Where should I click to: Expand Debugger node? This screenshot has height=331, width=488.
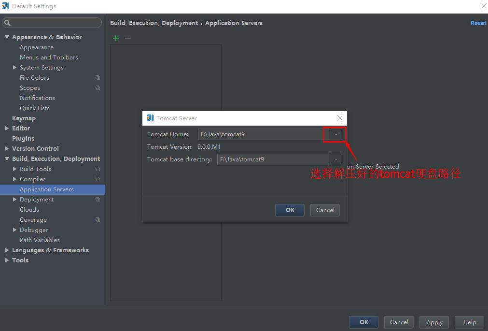tap(14, 230)
